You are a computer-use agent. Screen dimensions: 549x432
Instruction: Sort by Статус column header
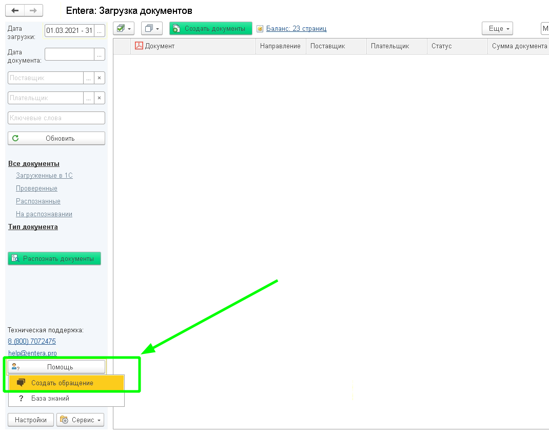click(x=457, y=46)
